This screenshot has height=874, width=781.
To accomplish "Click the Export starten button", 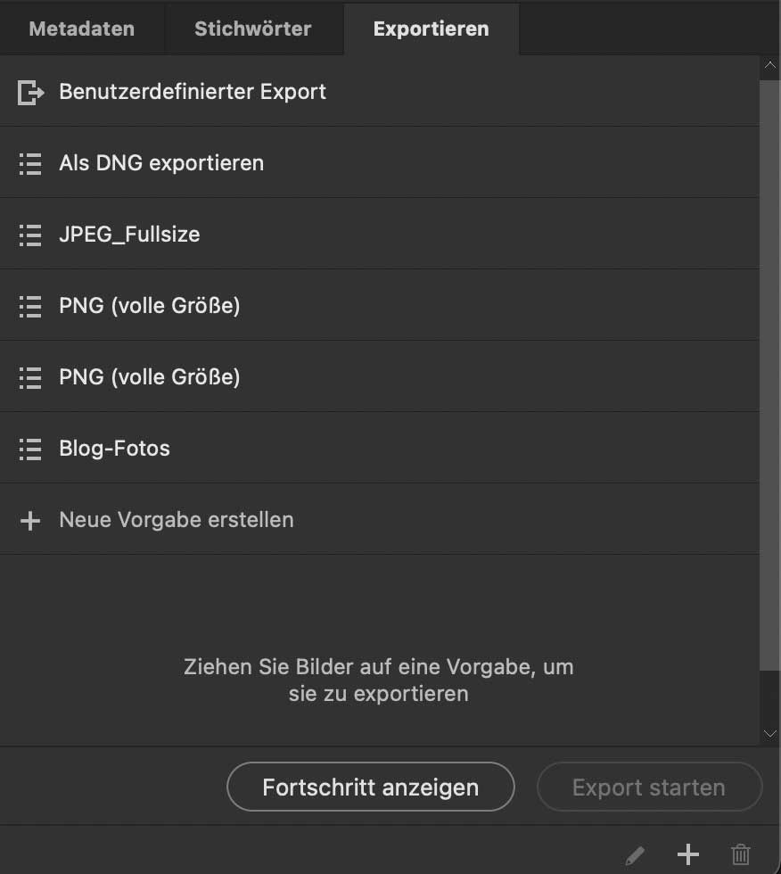I will [649, 787].
